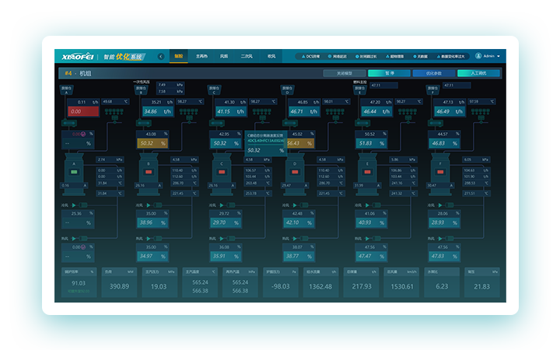Select the 6.05 kPa reading

(476, 159)
